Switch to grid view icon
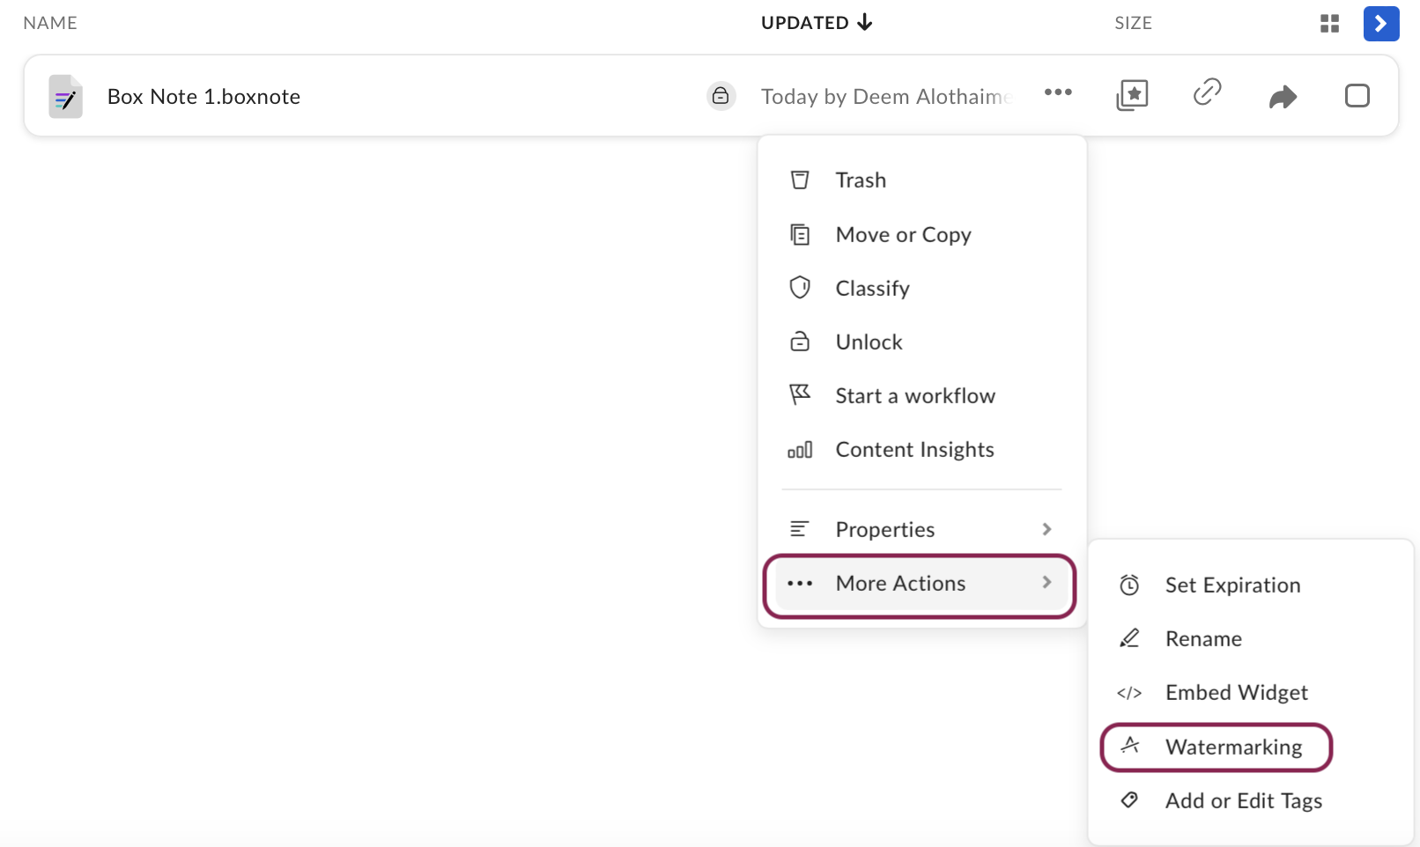 click(1329, 24)
